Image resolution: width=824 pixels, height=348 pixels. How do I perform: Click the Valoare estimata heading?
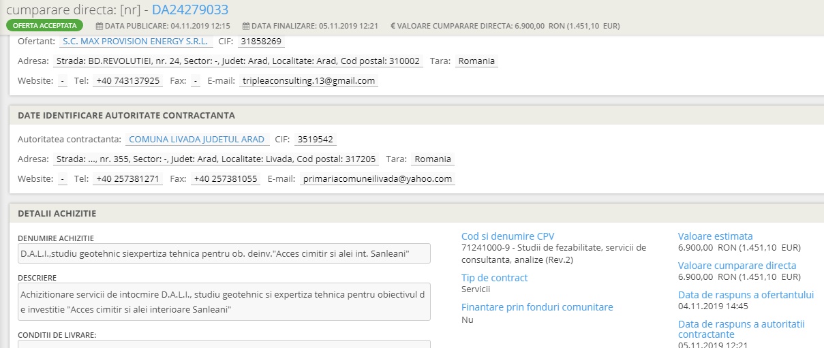pos(715,236)
